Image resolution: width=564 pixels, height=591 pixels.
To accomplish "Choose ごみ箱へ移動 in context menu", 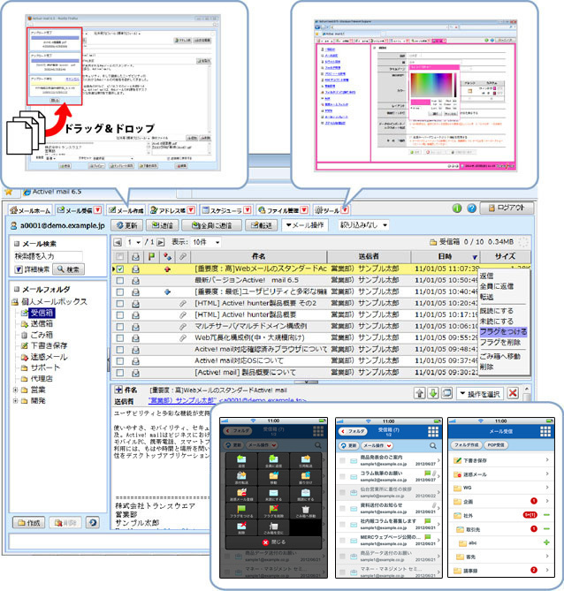I will click(499, 356).
